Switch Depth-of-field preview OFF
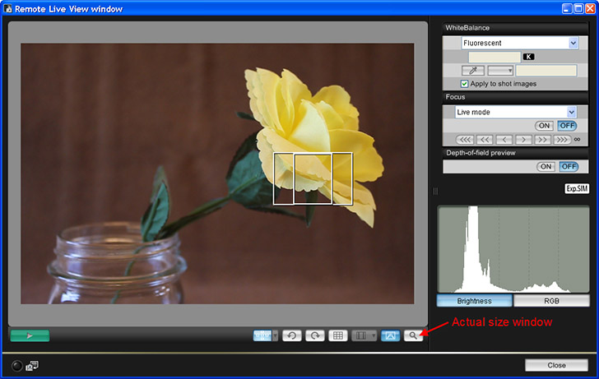Screen dimensions: 599x379 click(568, 166)
